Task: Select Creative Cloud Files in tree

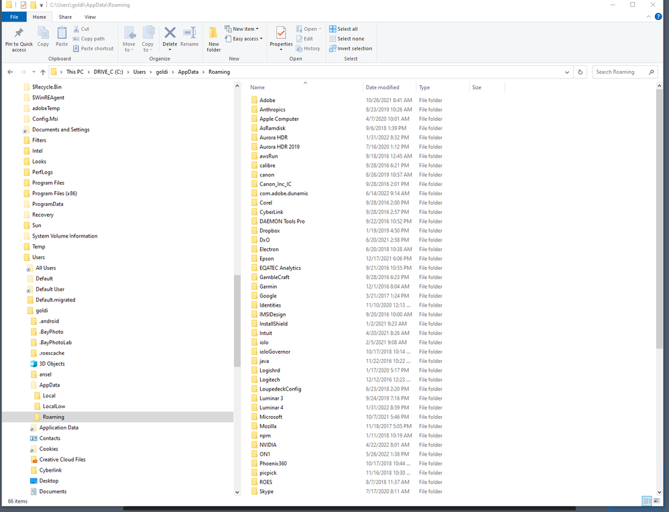Action: click(62, 460)
